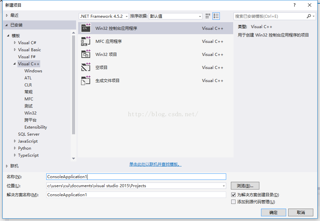The image size is (320, 221).
Task: Switch to small icons grid view
Action: (208, 16)
